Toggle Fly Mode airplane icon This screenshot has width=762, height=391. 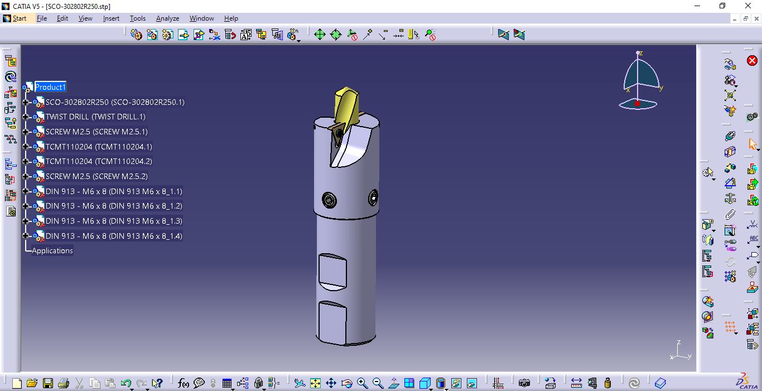pos(300,383)
